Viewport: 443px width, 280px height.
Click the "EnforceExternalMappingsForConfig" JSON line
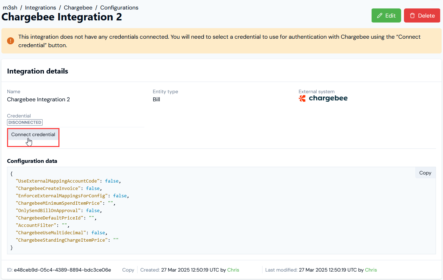tap(72, 196)
